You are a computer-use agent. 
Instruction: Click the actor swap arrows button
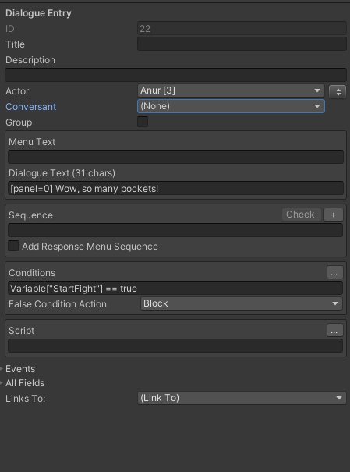coord(338,92)
